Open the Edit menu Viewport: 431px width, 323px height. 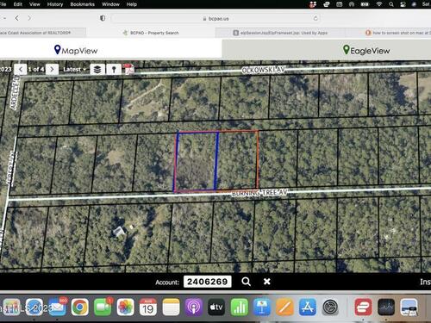point(18,4)
